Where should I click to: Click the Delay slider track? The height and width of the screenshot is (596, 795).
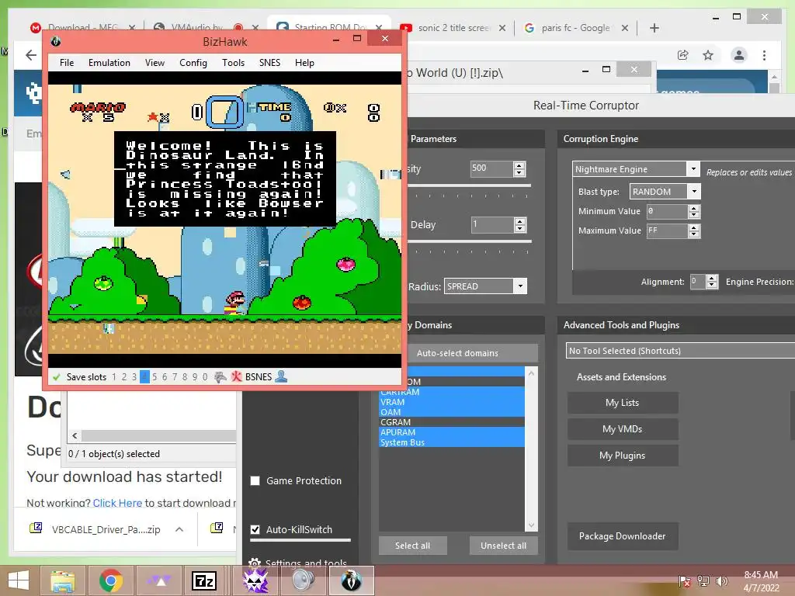click(x=470, y=242)
